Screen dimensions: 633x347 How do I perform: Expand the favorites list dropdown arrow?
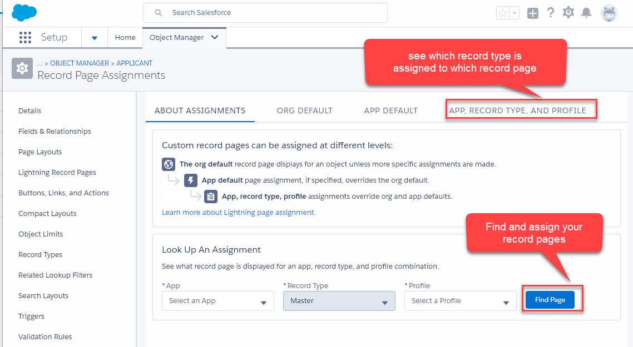pos(515,13)
